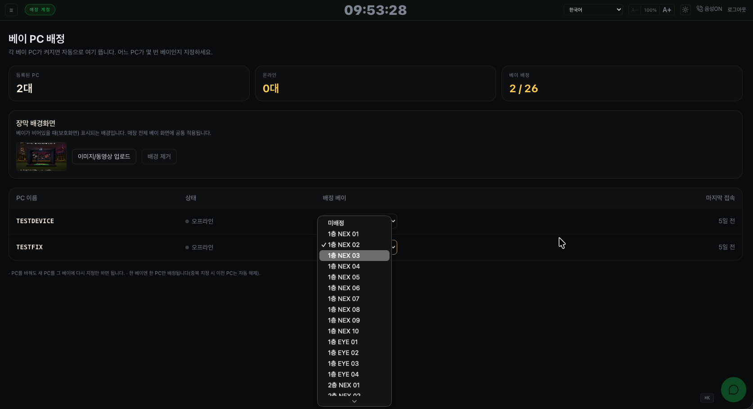Screen dimensions: 753x409
Task: Decrease font size with A- button
Action: click(634, 10)
